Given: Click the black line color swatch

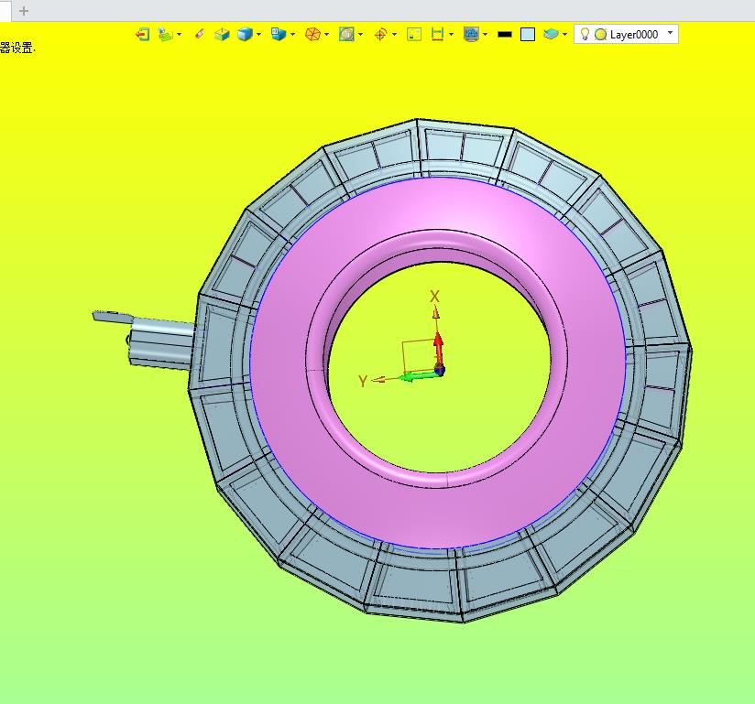Looking at the screenshot, I should (505, 34).
